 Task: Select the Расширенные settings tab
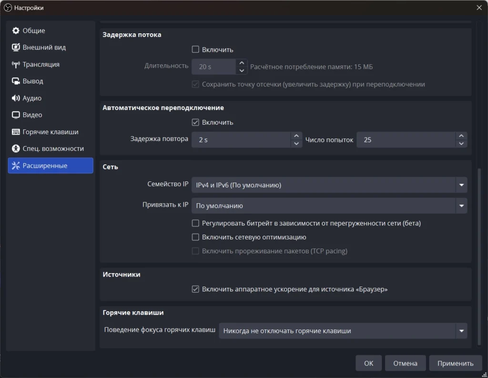[51, 166]
